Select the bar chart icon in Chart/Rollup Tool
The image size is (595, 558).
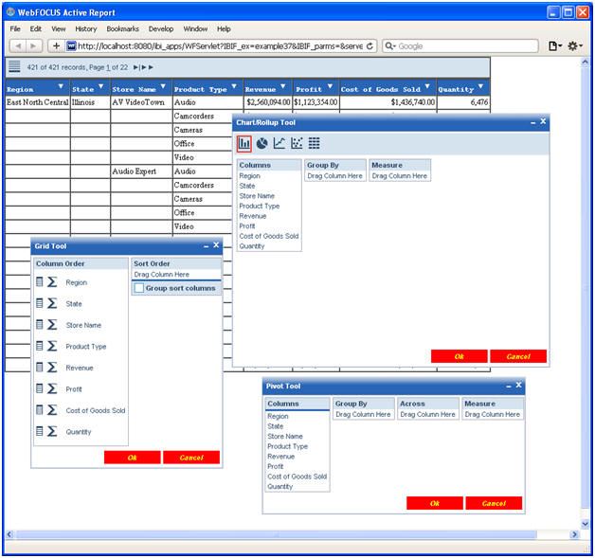tap(244, 143)
